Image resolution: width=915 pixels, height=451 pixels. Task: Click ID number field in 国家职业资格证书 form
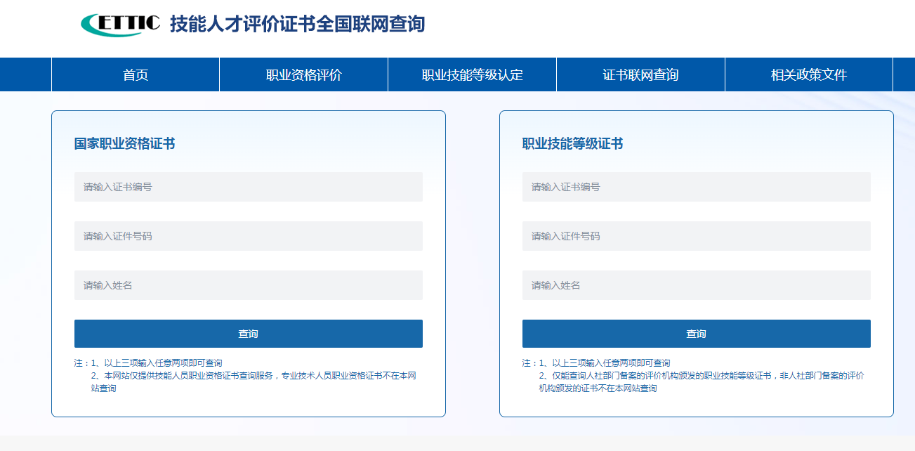click(249, 236)
